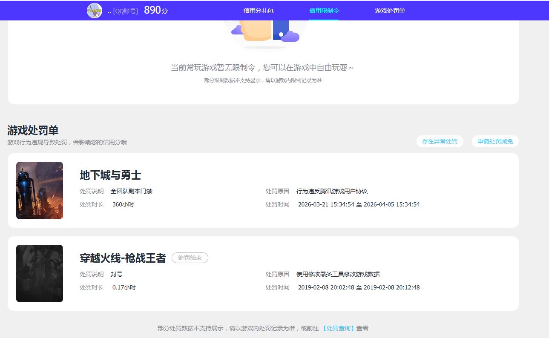Click the 游戏处罚单 section heading
The image size is (549, 338).
(x=33, y=130)
